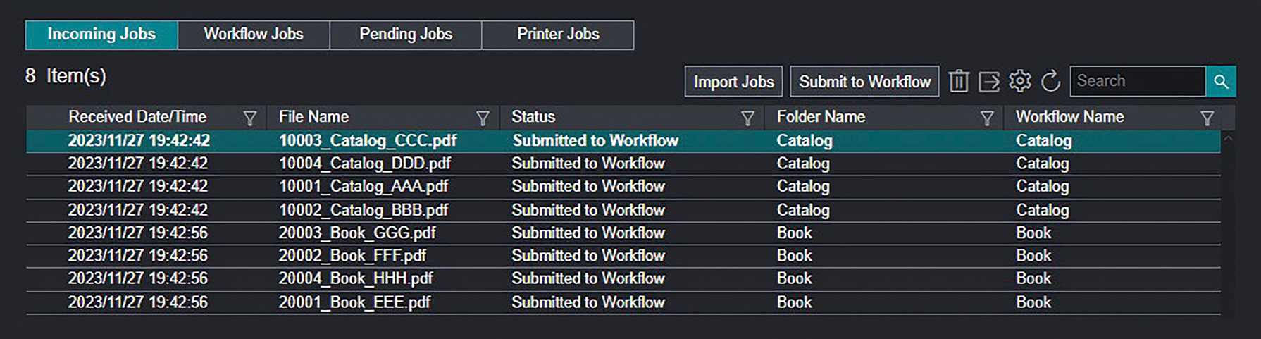Switch to Pending Jobs tab
The height and width of the screenshot is (339, 1261).
406,35
